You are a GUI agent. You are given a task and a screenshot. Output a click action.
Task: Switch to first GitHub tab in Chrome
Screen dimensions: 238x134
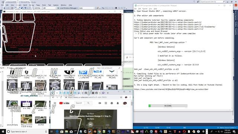point(86,93)
